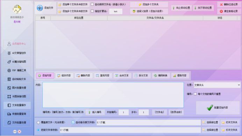
Task: Click 打开文件夹 for backup path
Action: [x=230, y=122]
